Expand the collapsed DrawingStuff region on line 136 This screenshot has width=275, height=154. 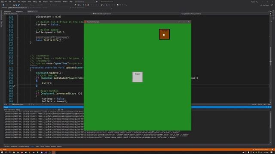pyautogui.click(x=17, y=38)
